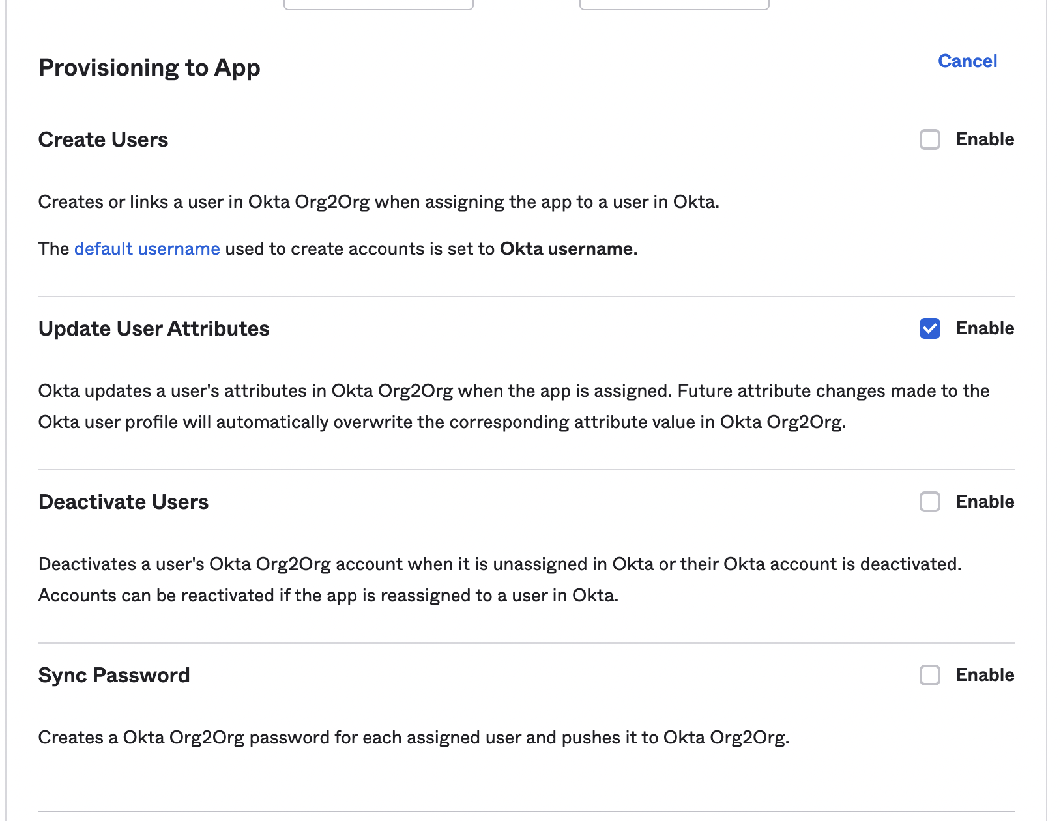This screenshot has height=821, width=1061.
Task: Click the bold Okta username text
Action: click(x=566, y=249)
